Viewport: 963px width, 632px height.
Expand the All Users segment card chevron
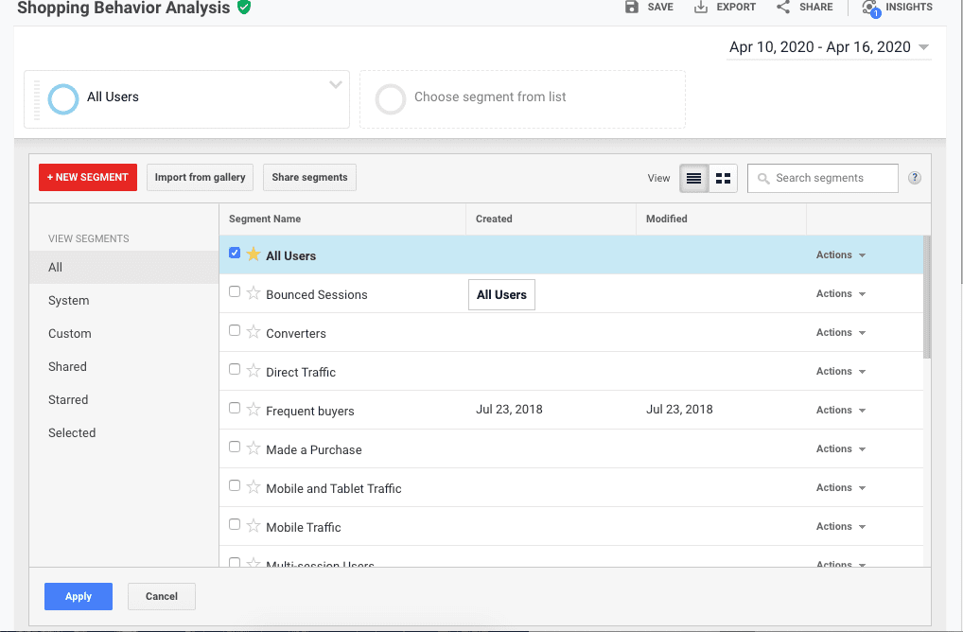(x=335, y=85)
